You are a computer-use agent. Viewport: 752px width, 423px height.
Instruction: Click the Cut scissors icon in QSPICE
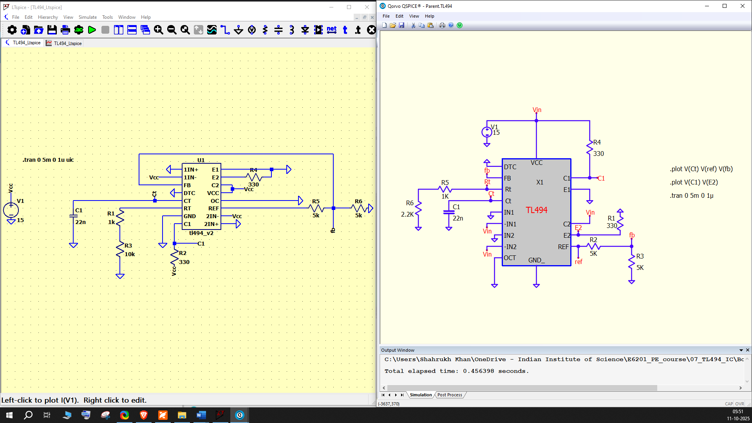point(413,25)
